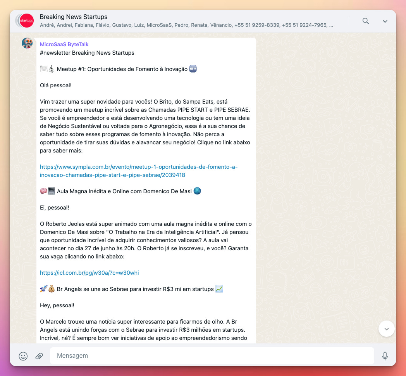
Task: Focus the Mensagem text input
Action: [212, 355]
